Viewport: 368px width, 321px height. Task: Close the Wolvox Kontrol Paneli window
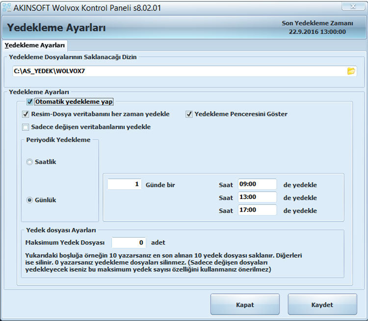click(353, 6)
